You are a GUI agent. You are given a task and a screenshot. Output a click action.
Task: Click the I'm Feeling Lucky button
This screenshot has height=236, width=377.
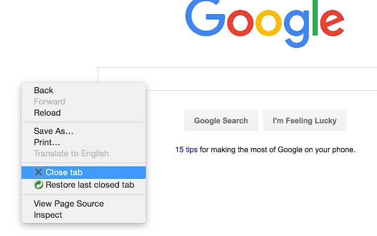click(305, 120)
